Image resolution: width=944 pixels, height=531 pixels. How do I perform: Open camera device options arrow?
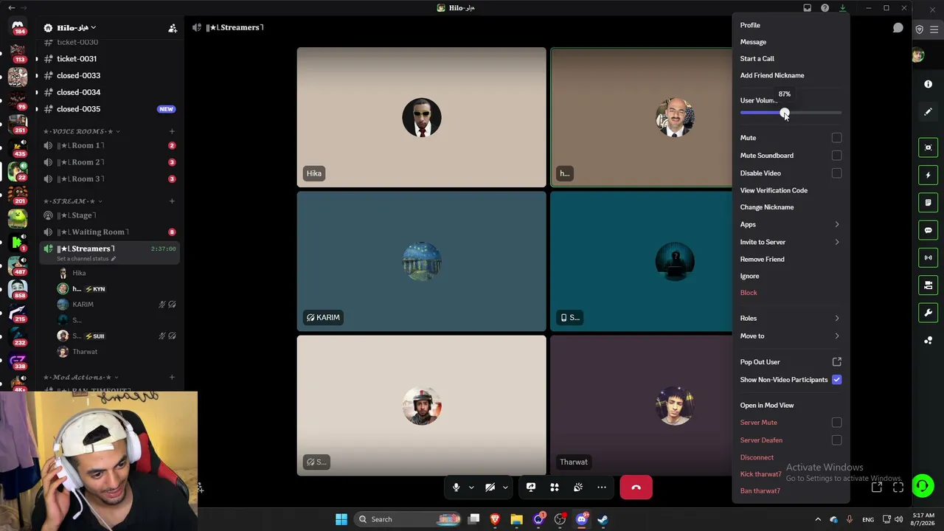505,487
